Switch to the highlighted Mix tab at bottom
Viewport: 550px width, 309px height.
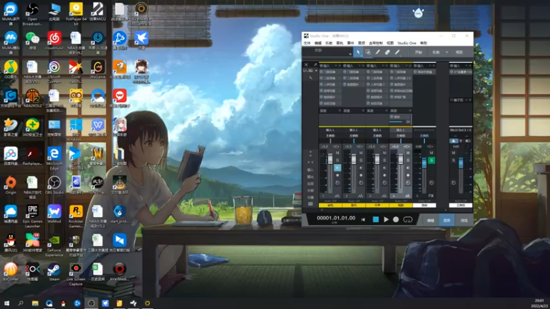446,220
